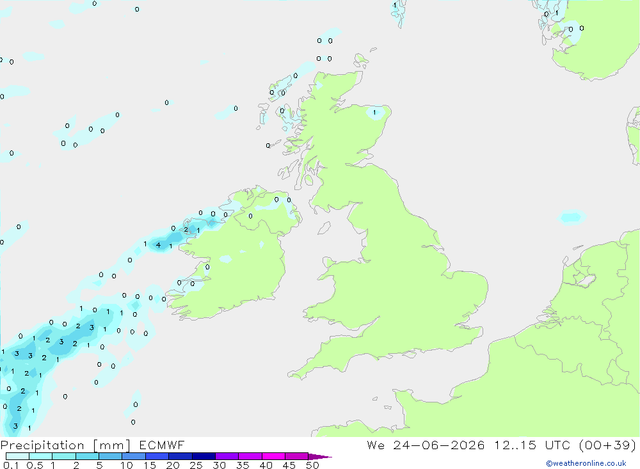Screen dimensions: 640x469
Task: Click legend label "0.1"
Action: (11, 465)
